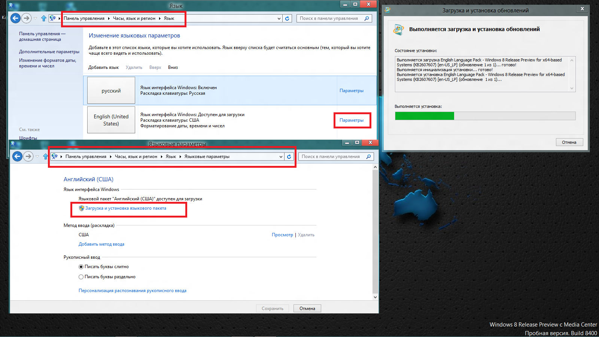
Task: Go back in the Языковые параметры window
Action: pyautogui.click(x=17, y=156)
